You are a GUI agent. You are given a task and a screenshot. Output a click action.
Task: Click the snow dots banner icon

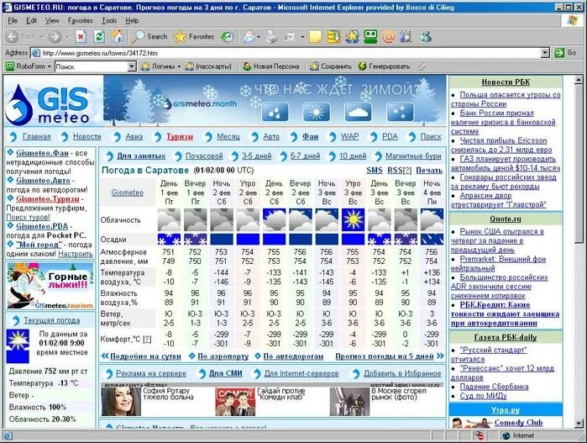click(401, 112)
